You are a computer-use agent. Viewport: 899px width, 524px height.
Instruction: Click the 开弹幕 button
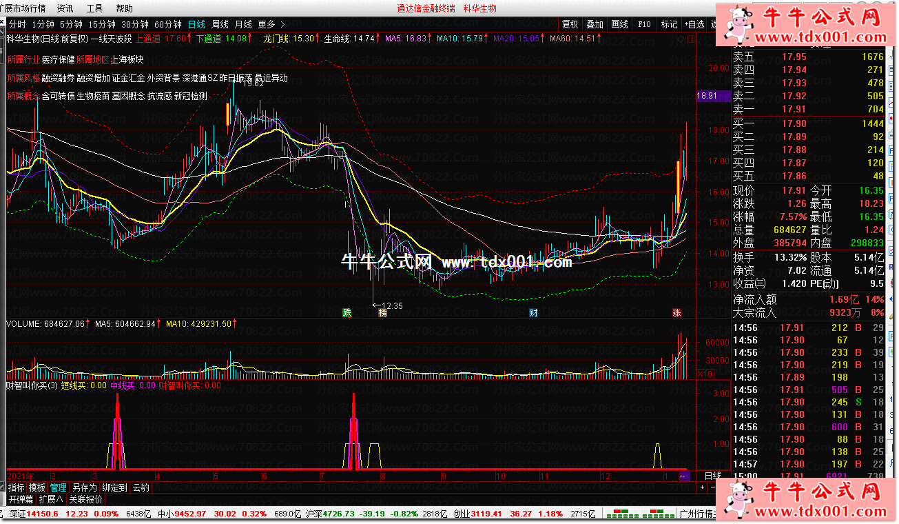[21, 499]
